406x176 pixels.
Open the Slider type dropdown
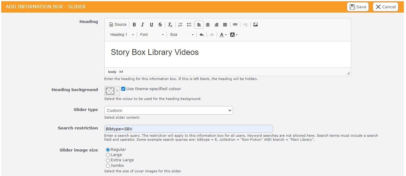click(169, 110)
